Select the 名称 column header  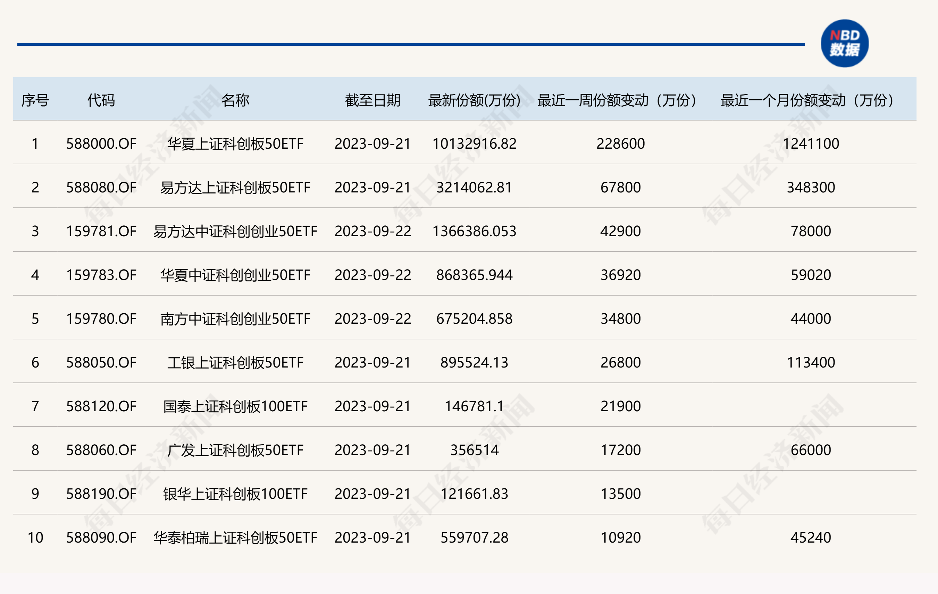coord(235,100)
